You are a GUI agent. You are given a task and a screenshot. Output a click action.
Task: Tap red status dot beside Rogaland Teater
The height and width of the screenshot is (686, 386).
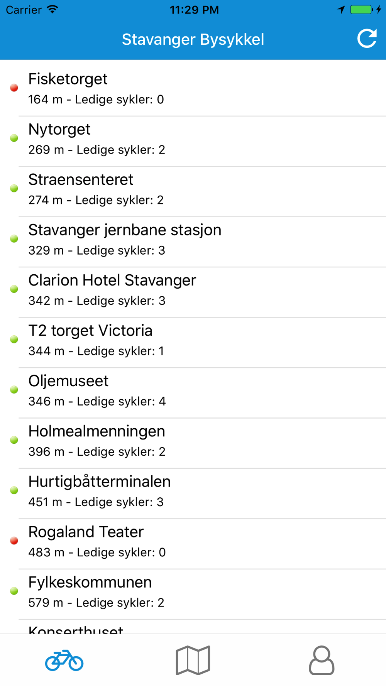[14, 541]
